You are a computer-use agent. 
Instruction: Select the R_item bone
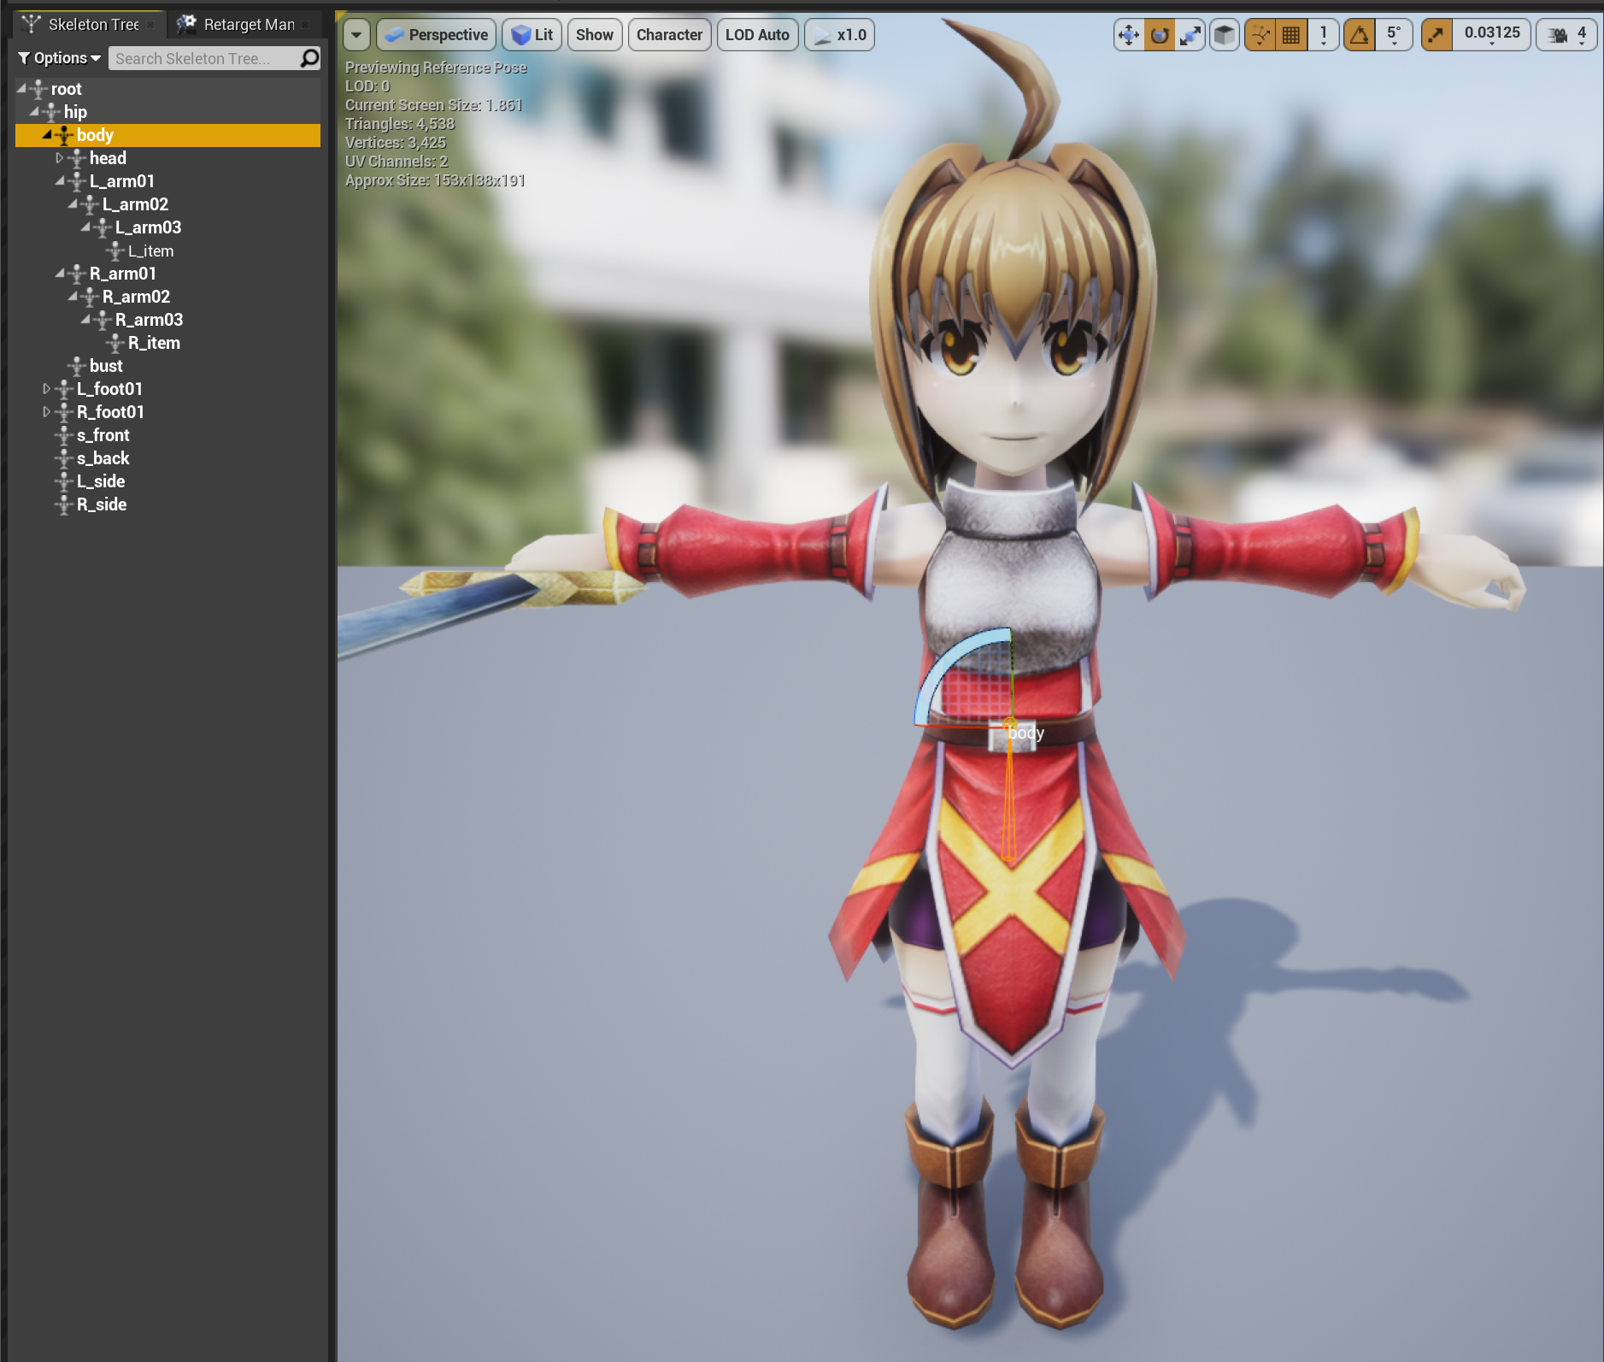coord(154,343)
